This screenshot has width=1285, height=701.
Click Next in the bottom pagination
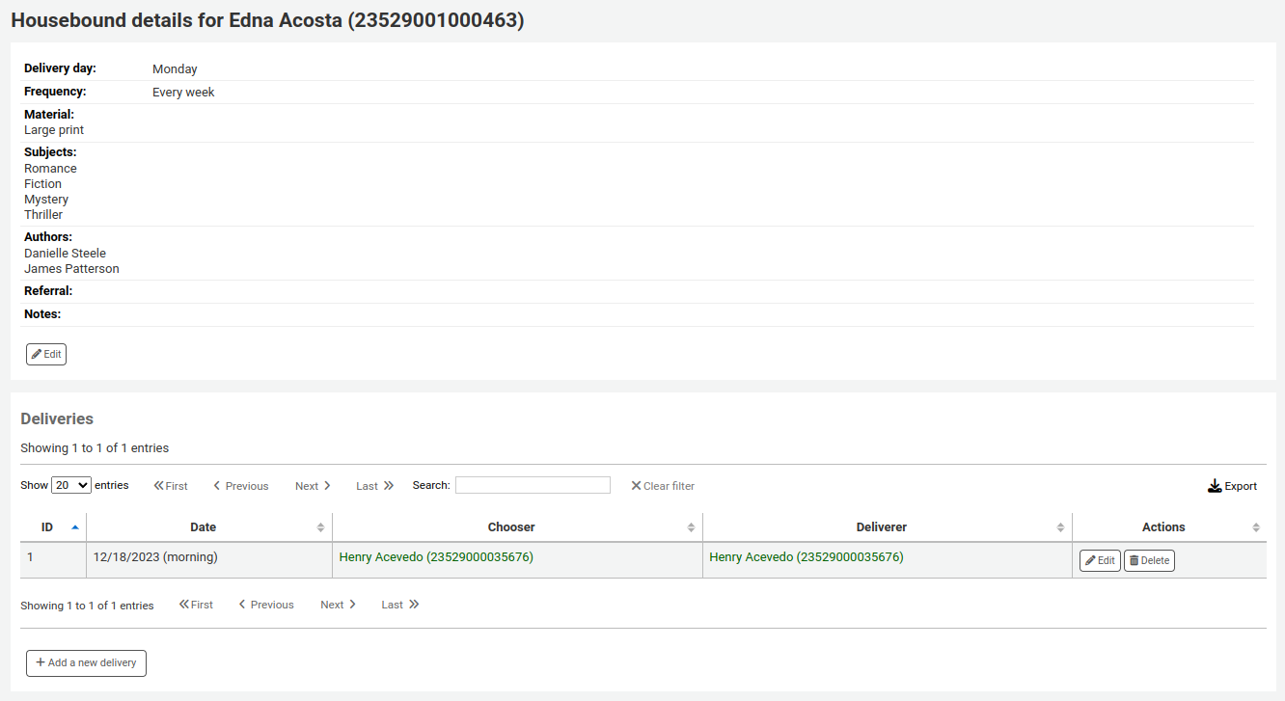[338, 605]
